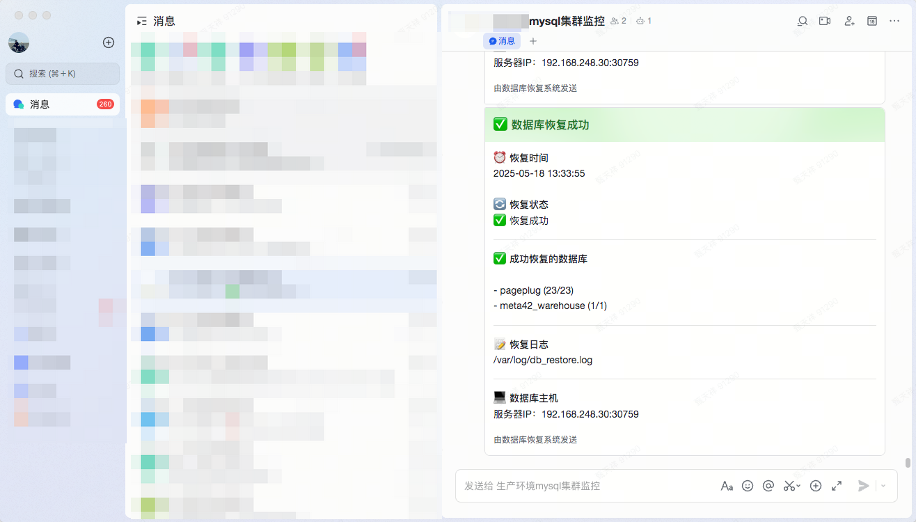Switch to the 消息 tab in the chat
This screenshot has width=916, height=522.
(x=503, y=40)
